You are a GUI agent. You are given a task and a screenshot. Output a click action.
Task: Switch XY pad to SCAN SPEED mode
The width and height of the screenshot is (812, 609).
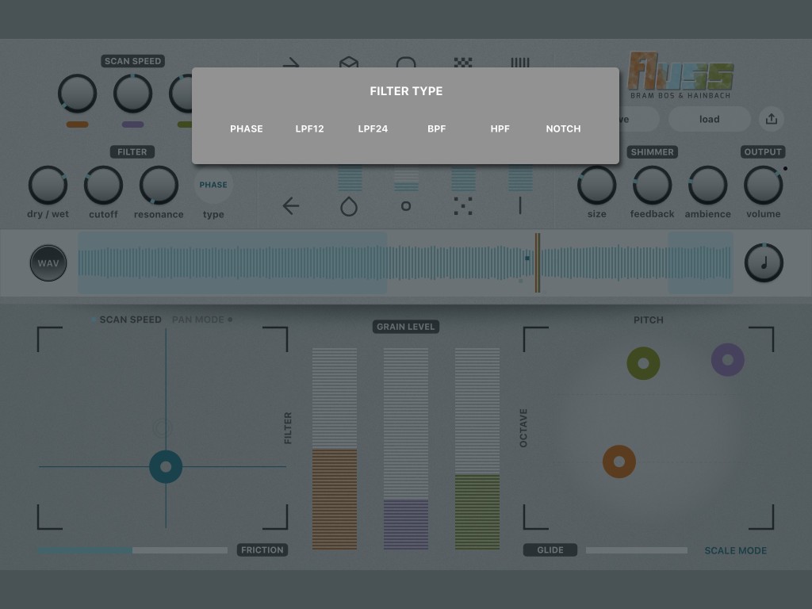(x=130, y=320)
